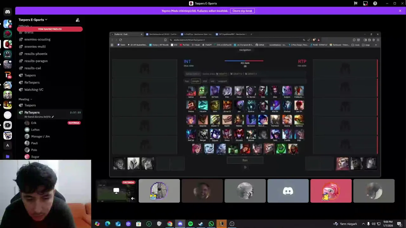Open the Discord inbox icon in title bar
The height and width of the screenshot is (228, 406).
[x=365, y=3]
